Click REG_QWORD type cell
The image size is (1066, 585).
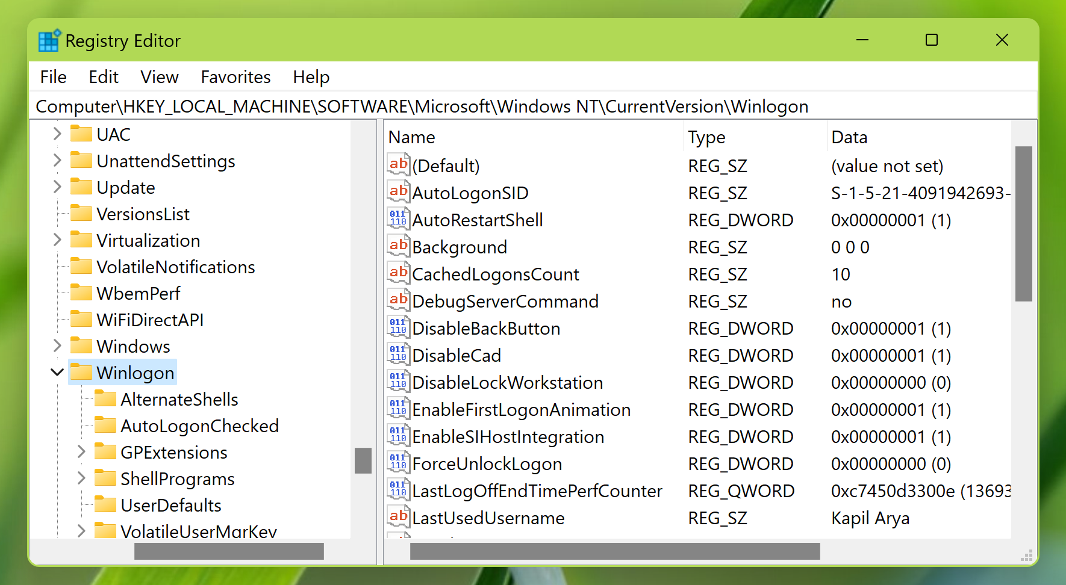(x=741, y=491)
